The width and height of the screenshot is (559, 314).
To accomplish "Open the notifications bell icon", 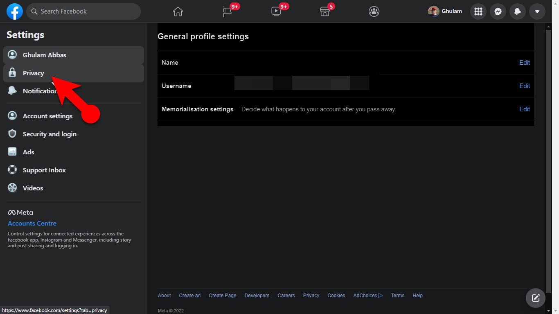I will tap(517, 11).
